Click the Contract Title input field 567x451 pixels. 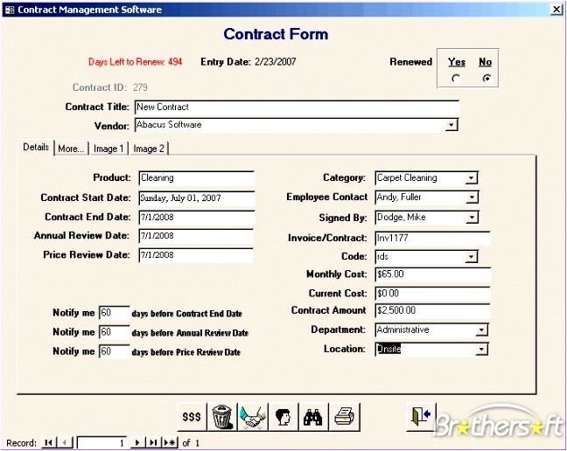pos(297,108)
